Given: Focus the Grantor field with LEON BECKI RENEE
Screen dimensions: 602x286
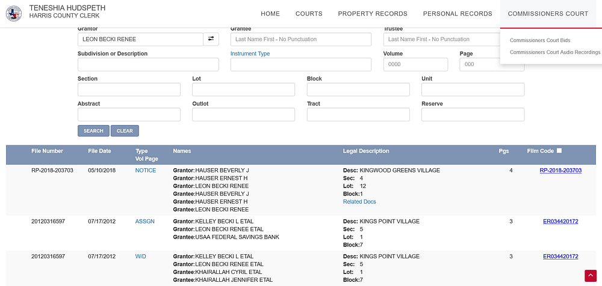Looking at the screenshot, I should pyautogui.click(x=140, y=39).
